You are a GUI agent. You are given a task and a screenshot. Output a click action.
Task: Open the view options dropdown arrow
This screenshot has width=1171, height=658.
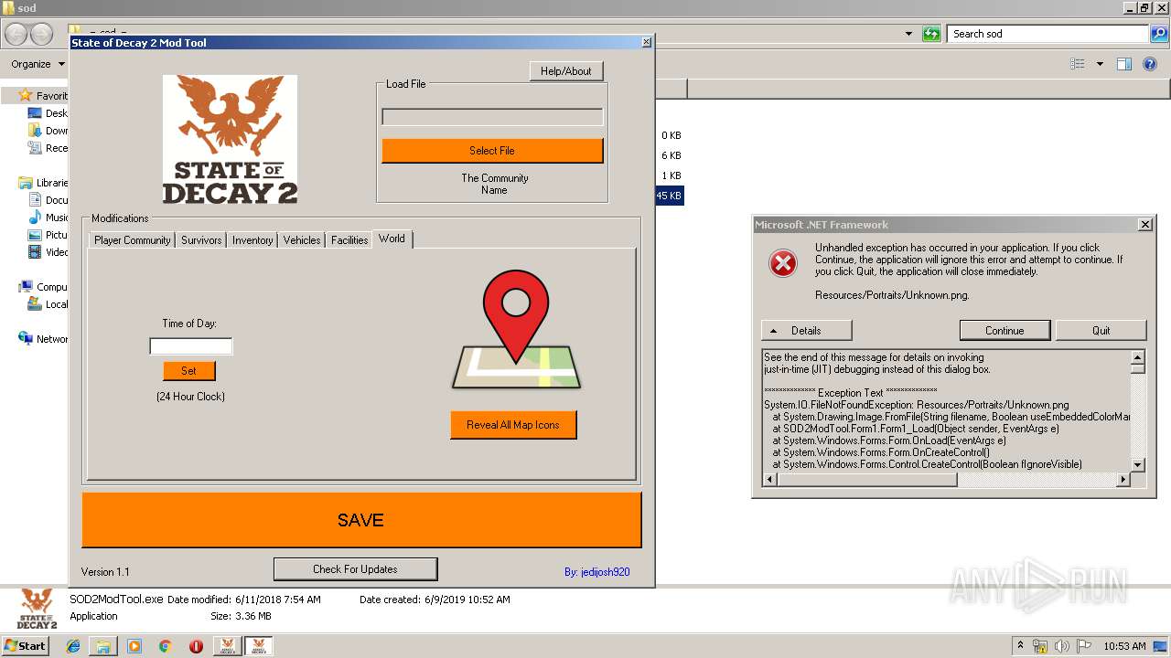click(1100, 64)
